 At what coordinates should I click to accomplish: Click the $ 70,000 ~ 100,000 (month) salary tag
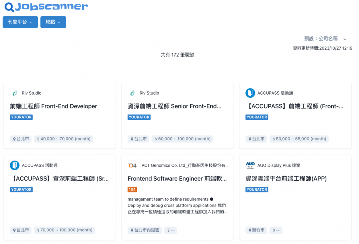pyautogui.click(x=65, y=230)
